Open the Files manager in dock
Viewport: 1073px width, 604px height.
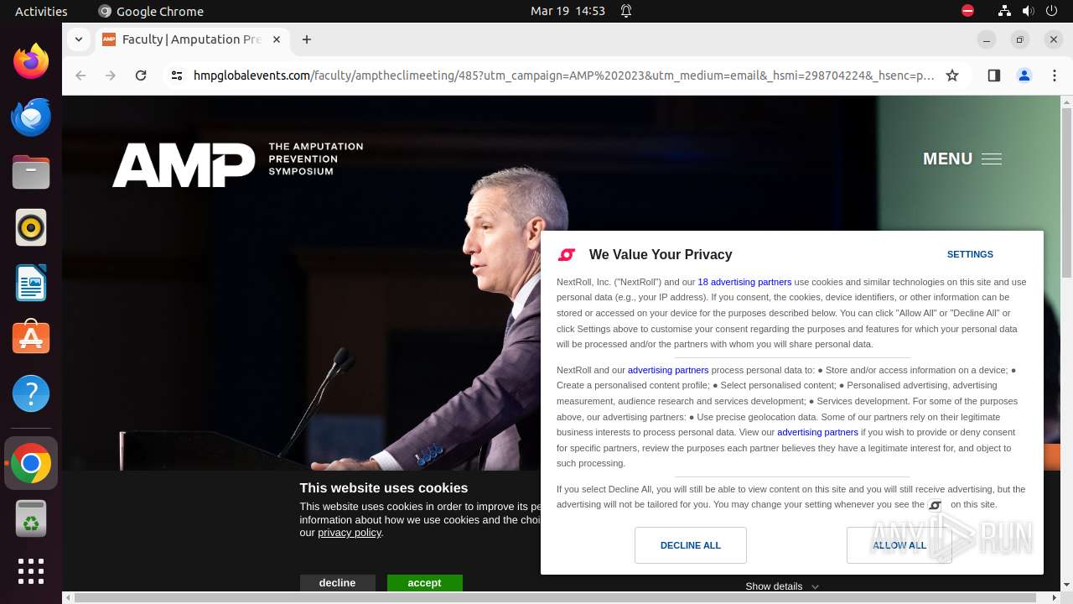point(31,172)
